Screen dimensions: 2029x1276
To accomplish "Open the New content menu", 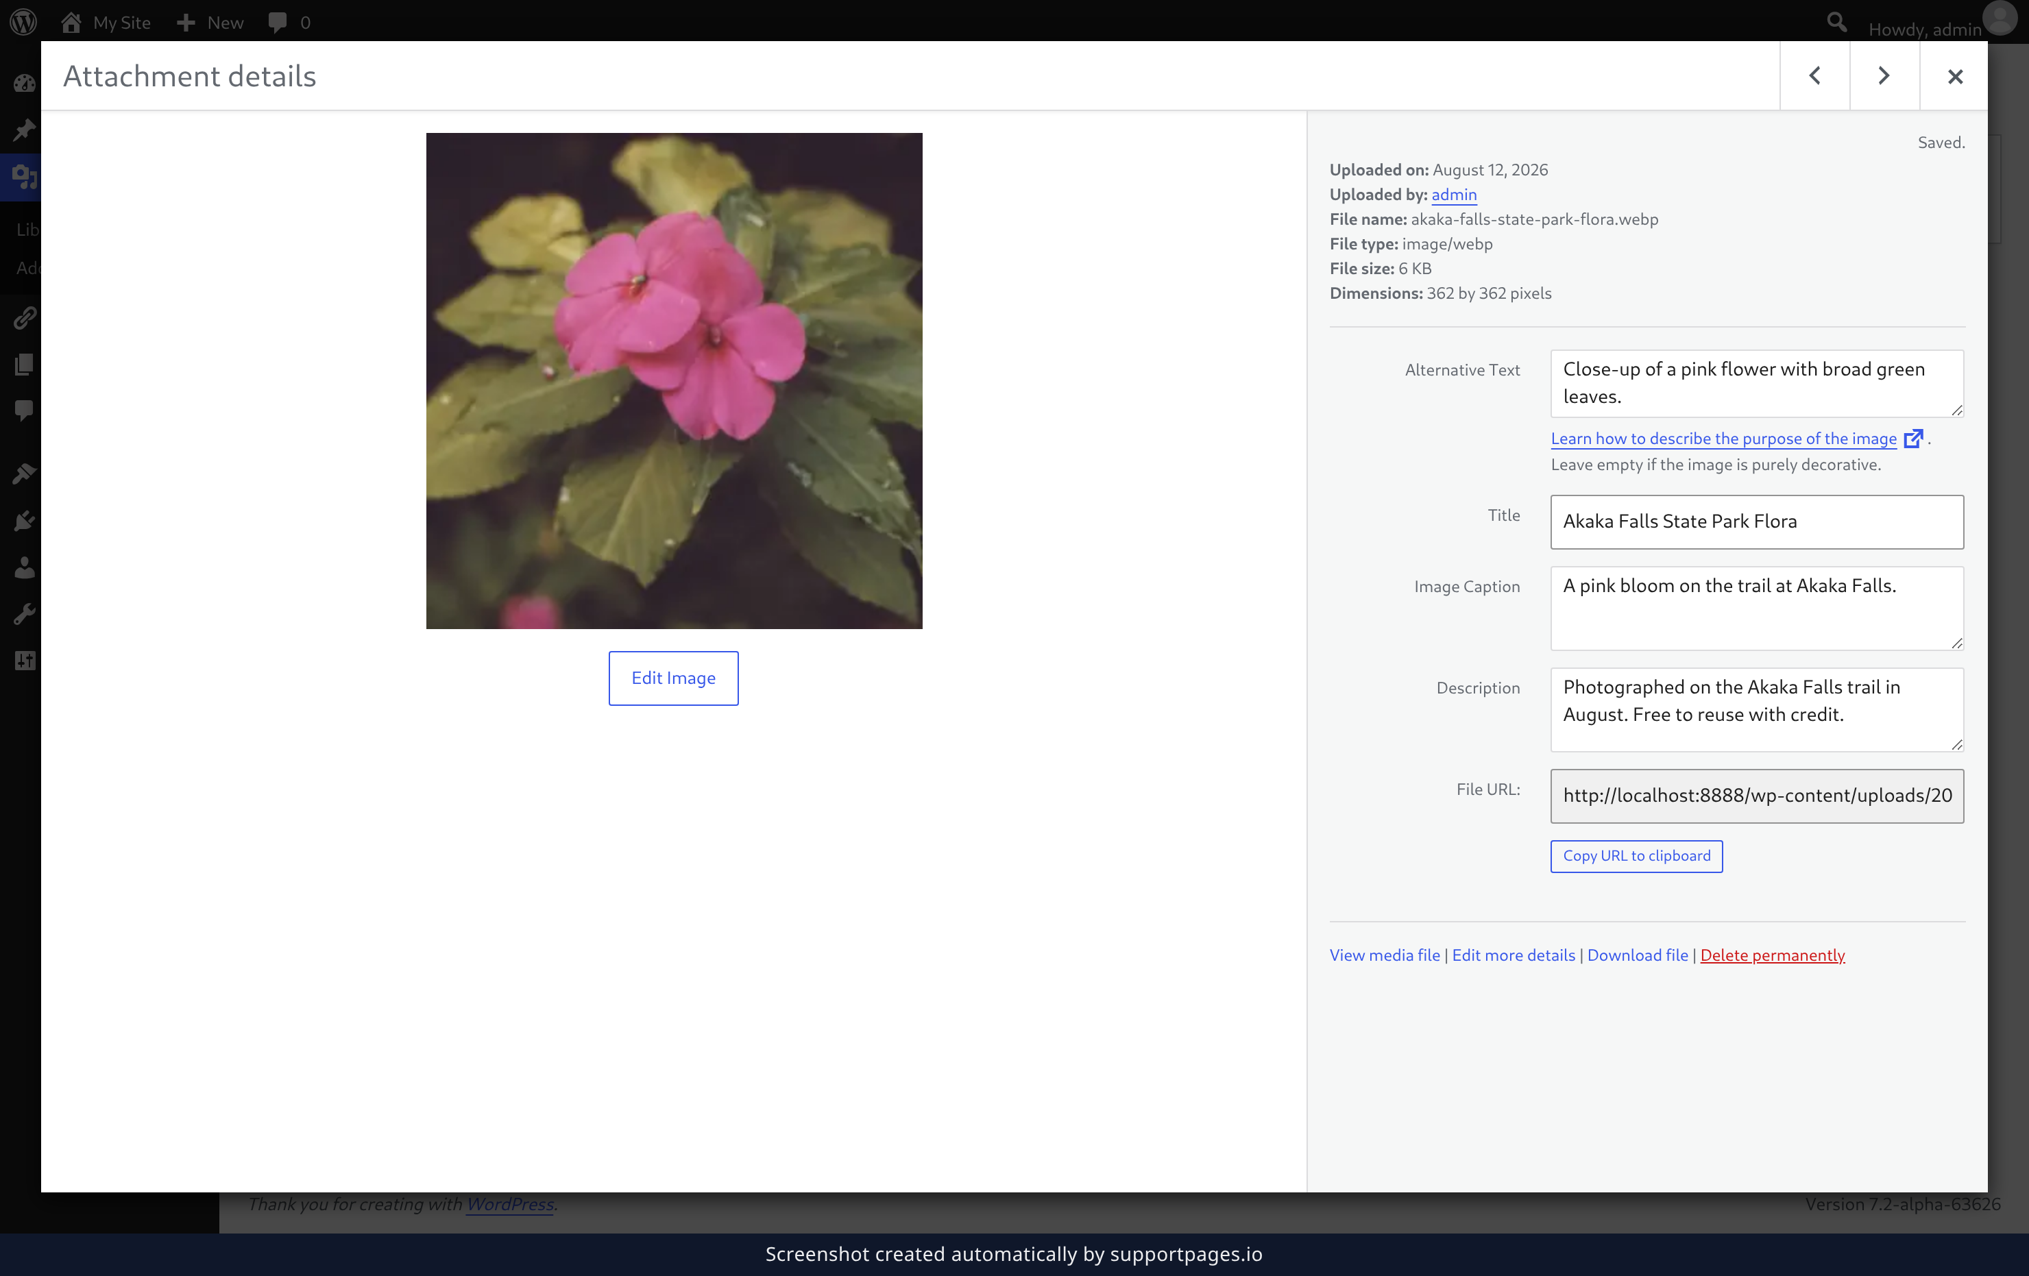I will (x=210, y=23).
